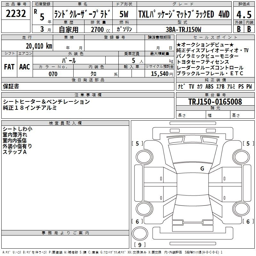The width and height of the screenshot is (256, 256).
Task: Click the interior color クロ
Action: 93,74
